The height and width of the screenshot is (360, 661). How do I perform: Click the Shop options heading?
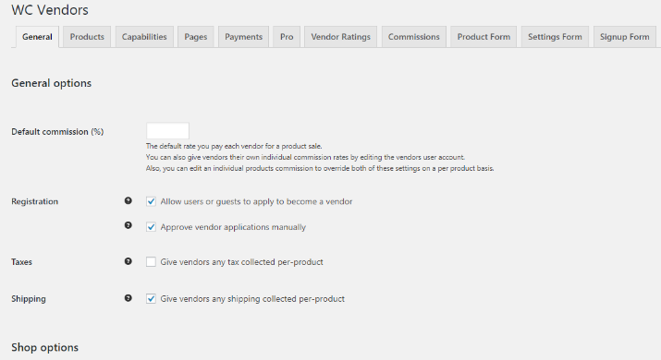click(x=44, y=347)
